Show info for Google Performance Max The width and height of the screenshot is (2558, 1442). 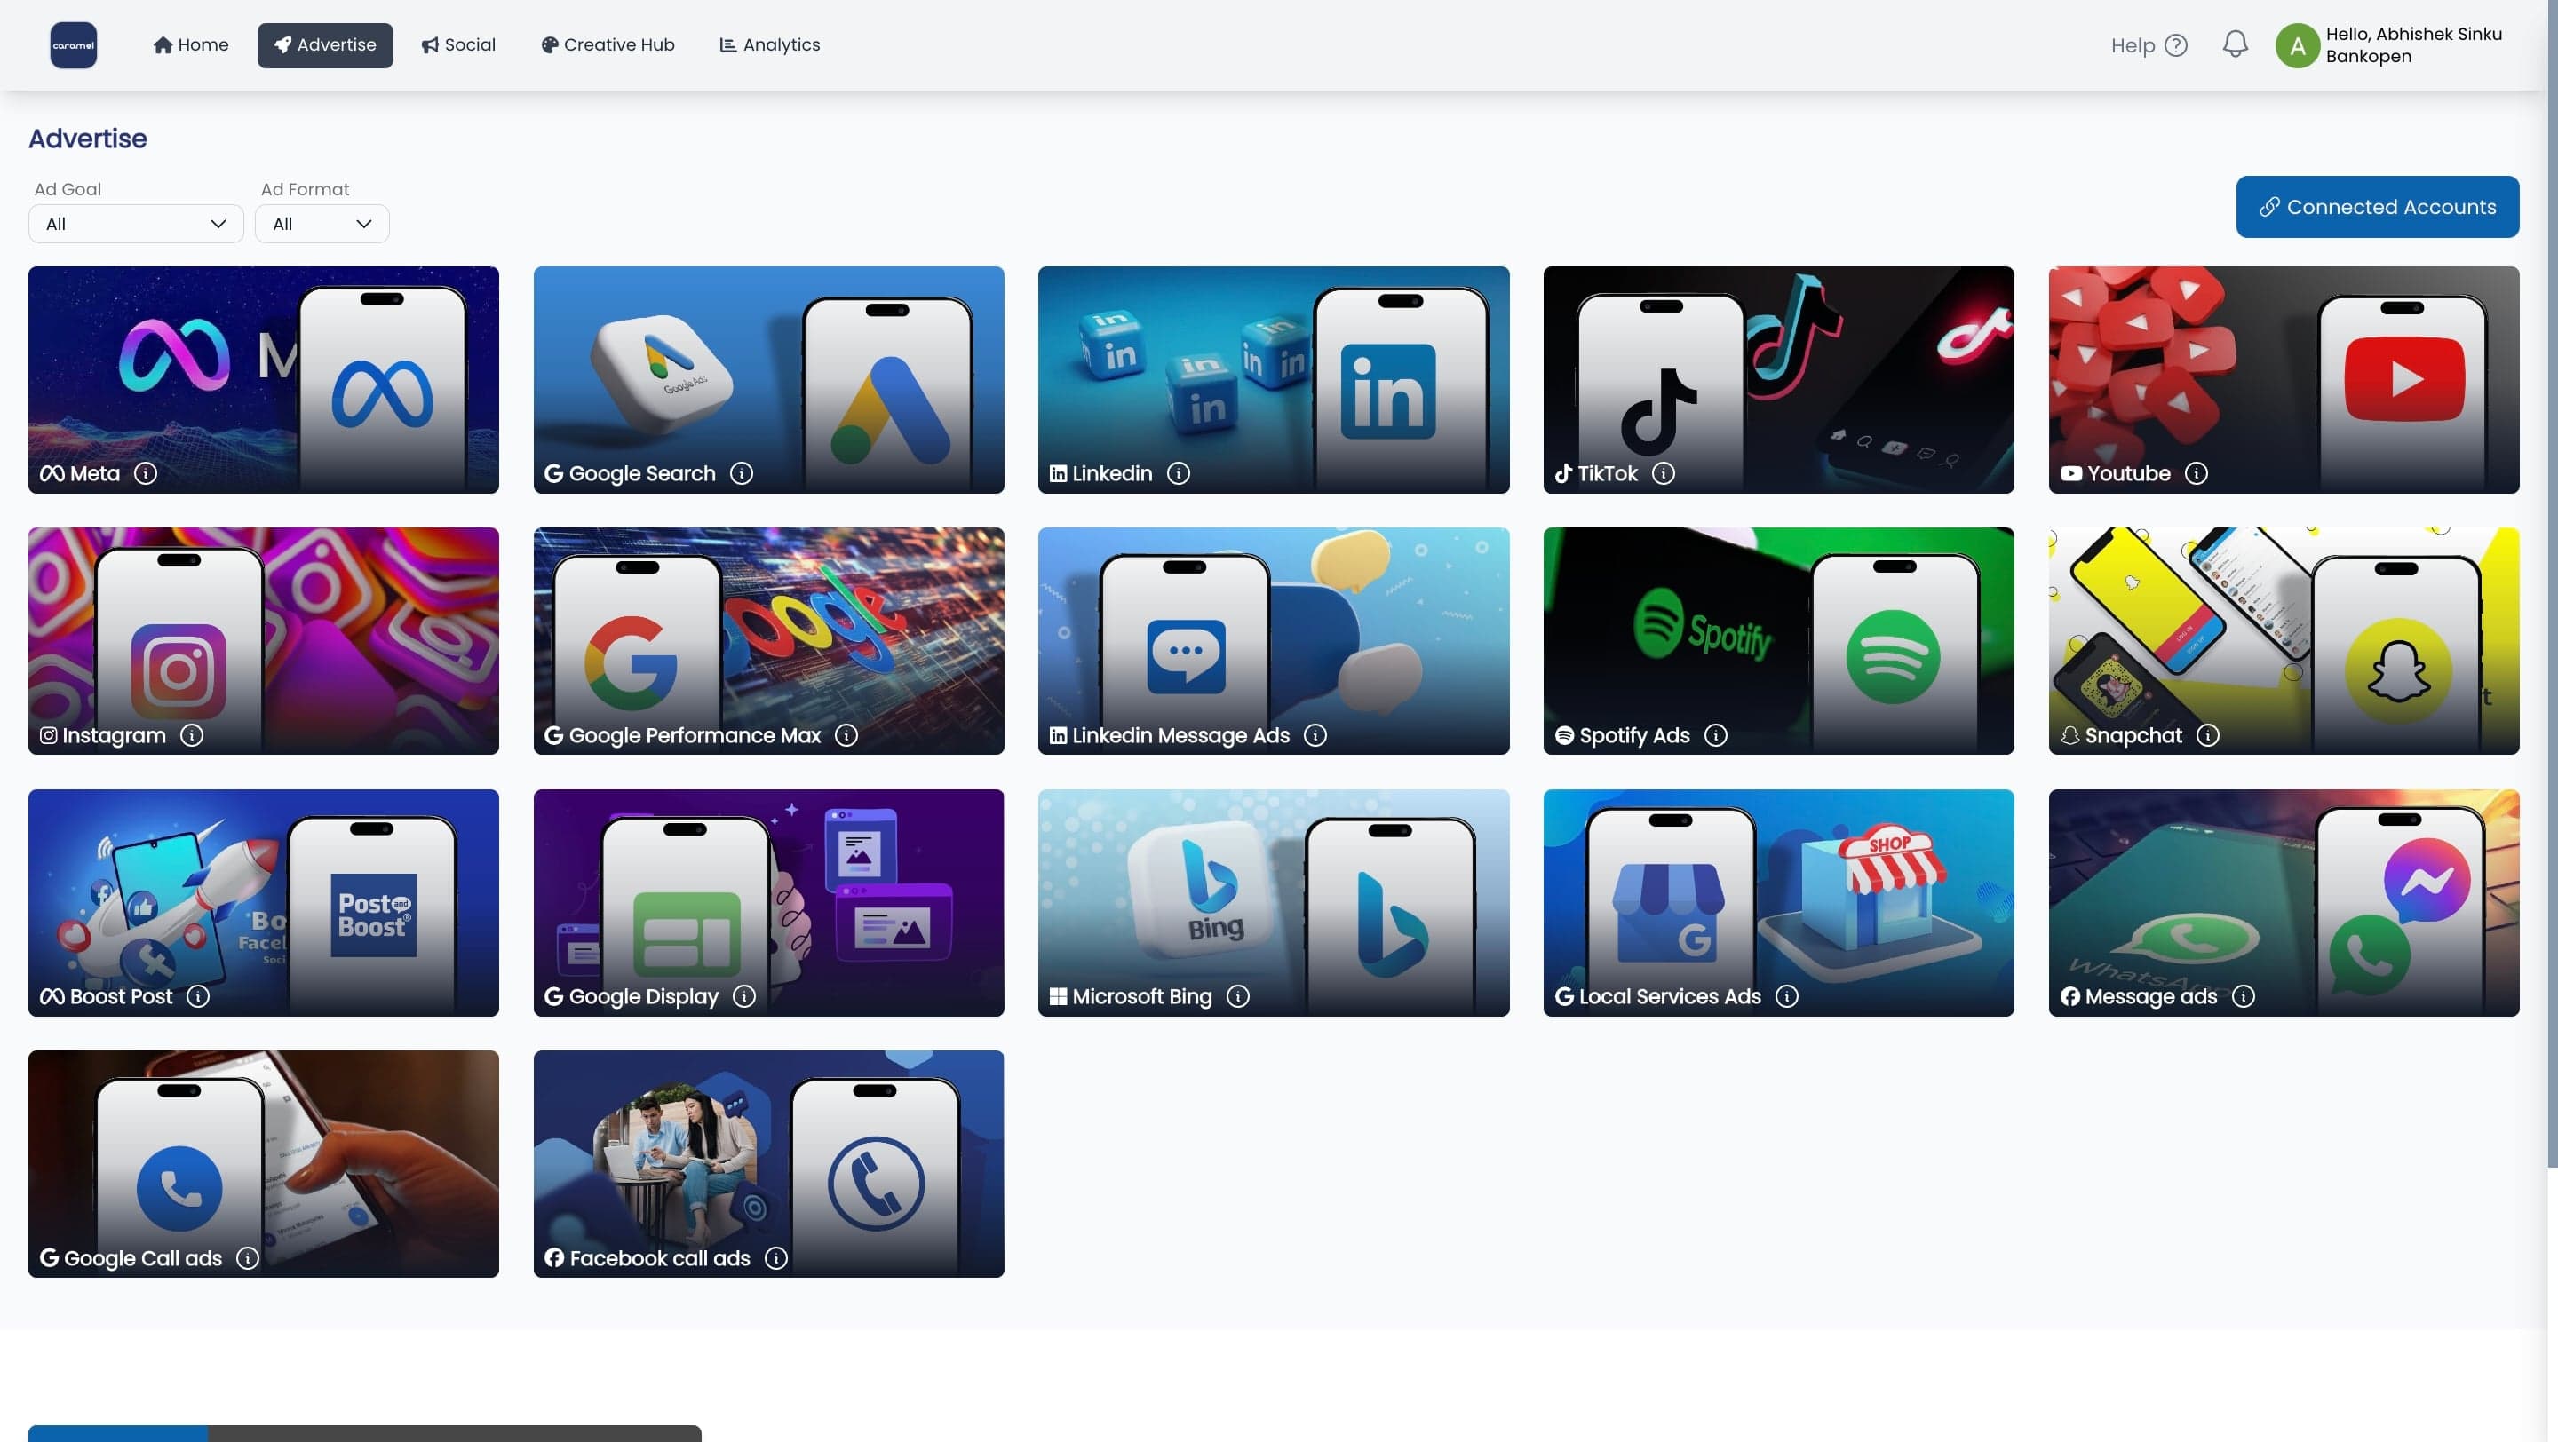(x=846, y=735)
